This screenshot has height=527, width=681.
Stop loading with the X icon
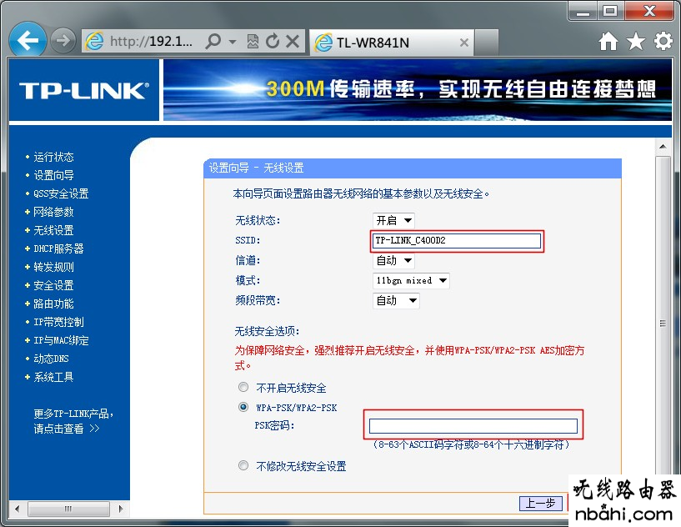[x=293, y=42]
